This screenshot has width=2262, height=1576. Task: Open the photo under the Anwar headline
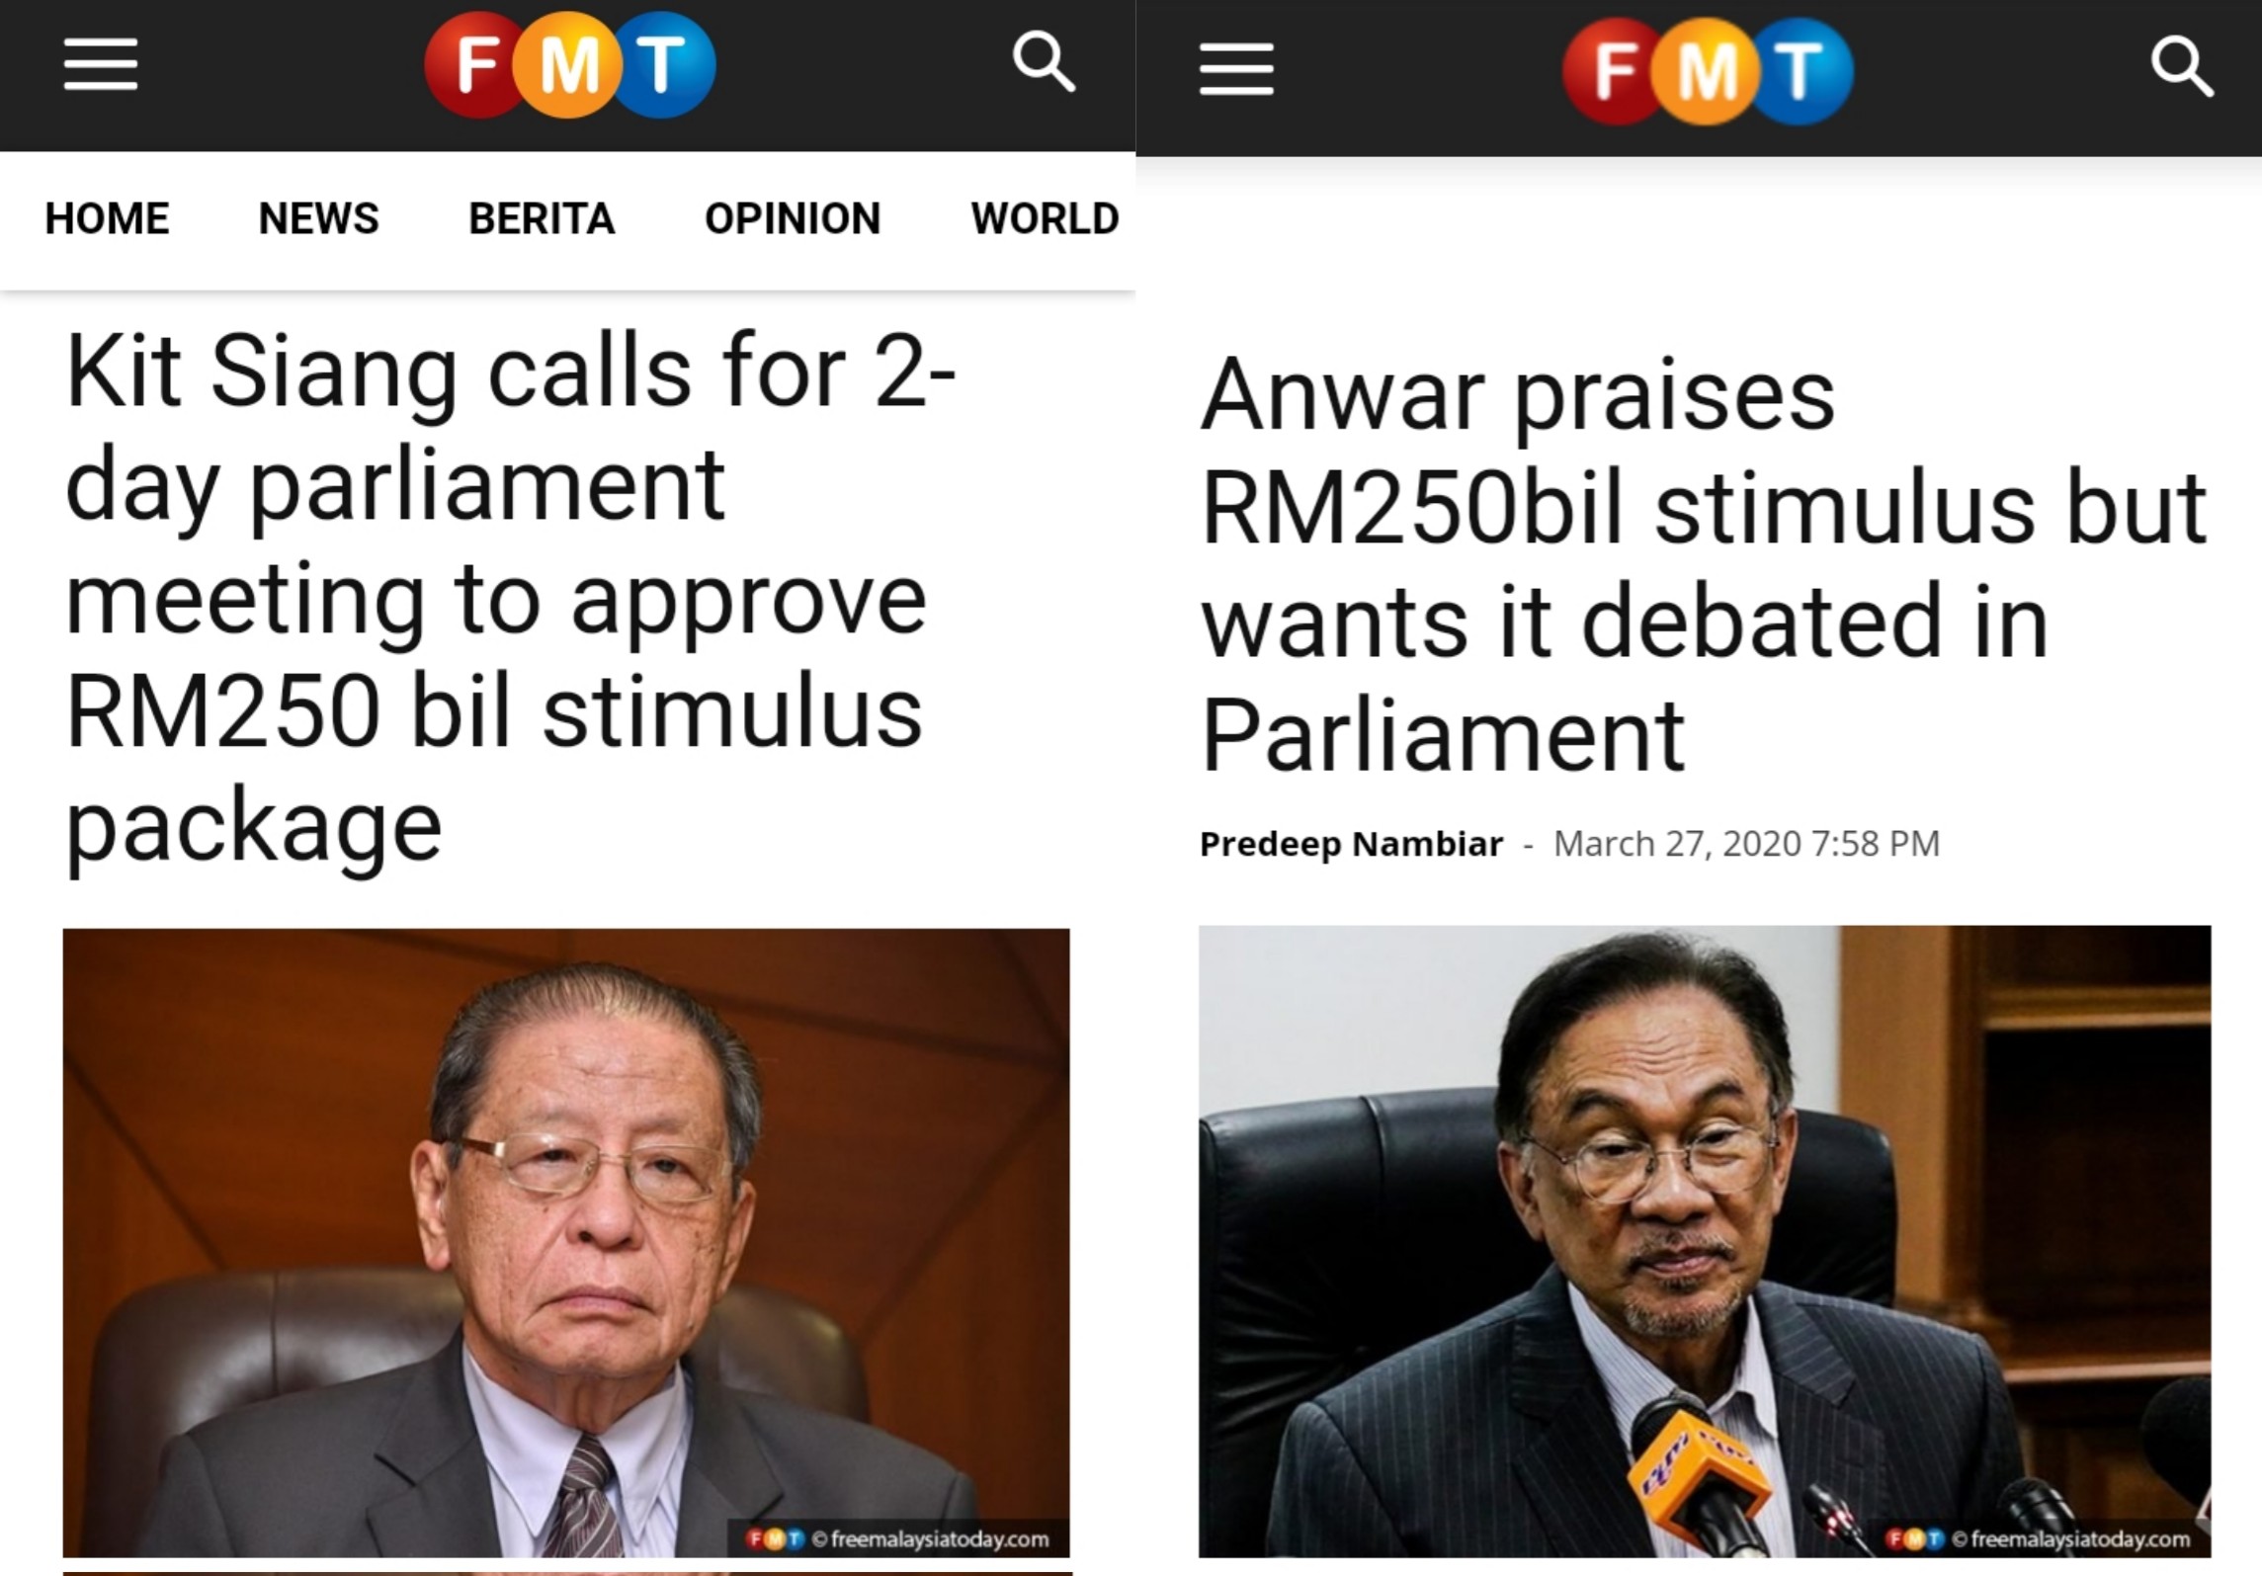[x=1705, y=1241]
